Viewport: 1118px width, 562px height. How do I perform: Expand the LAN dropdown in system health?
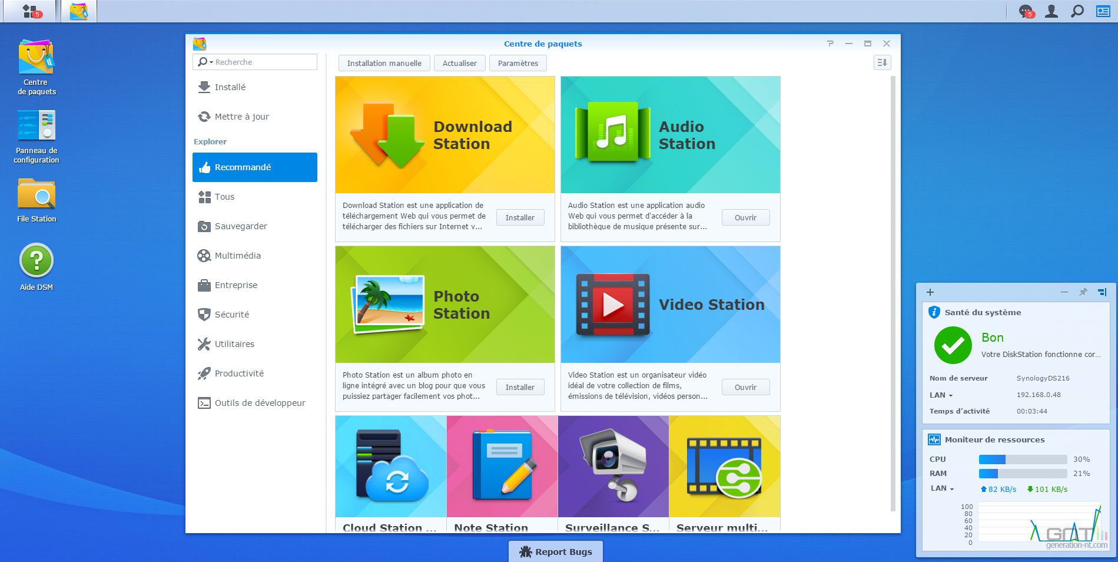pyautogui.click(x=941, y=395)
